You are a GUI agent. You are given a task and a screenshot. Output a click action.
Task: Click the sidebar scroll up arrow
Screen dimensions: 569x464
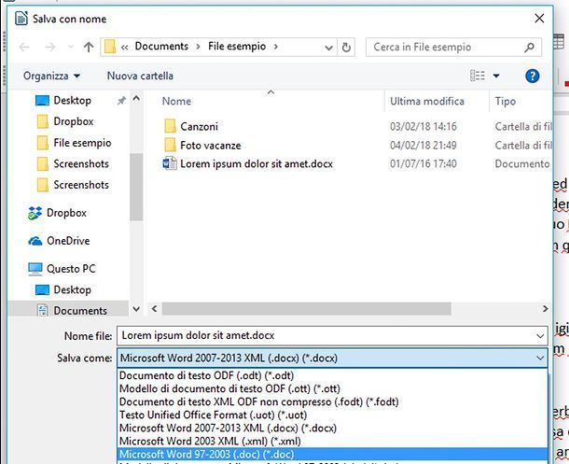[136, 98]
